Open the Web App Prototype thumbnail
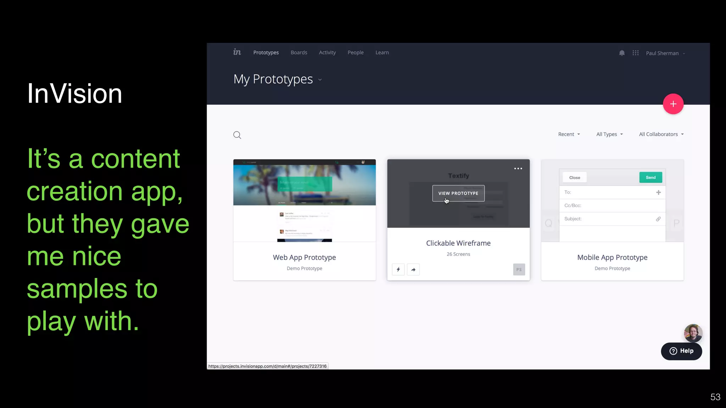 pos(305,200)
